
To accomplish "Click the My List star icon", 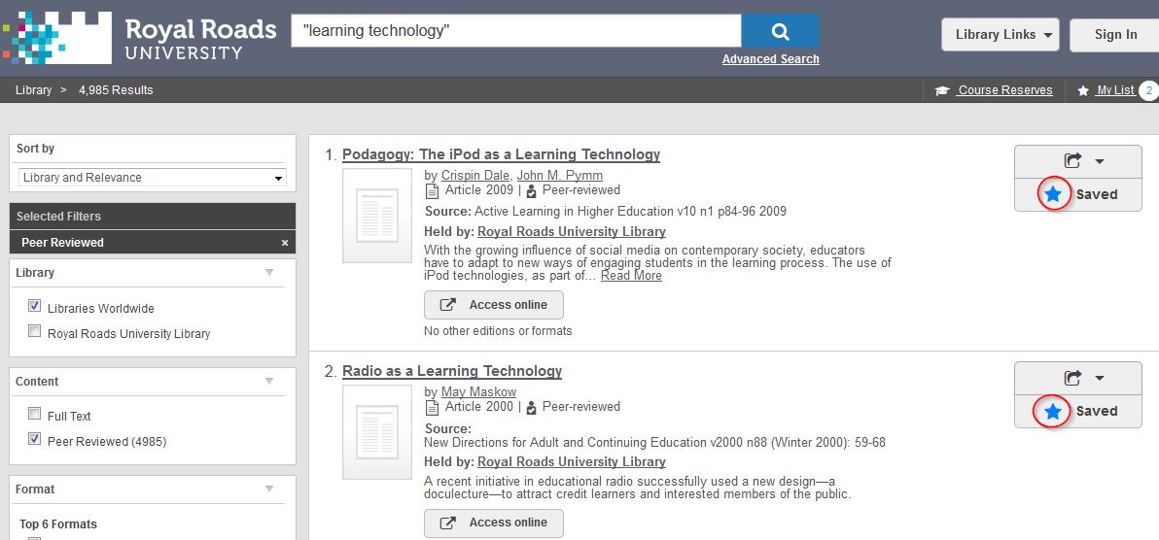I will [x=1083, y=90].
